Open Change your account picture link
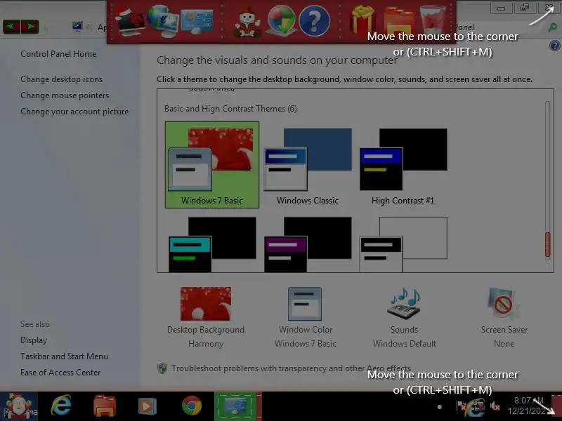The image size is (562, 421). click(x=74, y=112)
